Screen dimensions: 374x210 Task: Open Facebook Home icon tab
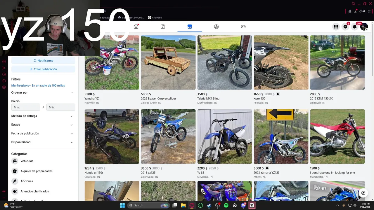pyautogui.click(x=136, y=27)
